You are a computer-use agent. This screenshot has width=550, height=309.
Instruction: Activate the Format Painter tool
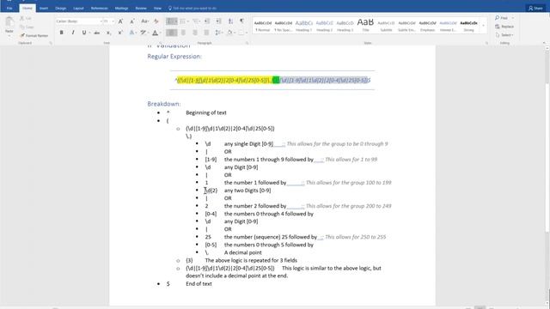[x=34, y=36]
